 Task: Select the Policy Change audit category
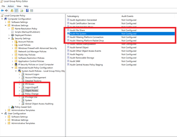32,94
